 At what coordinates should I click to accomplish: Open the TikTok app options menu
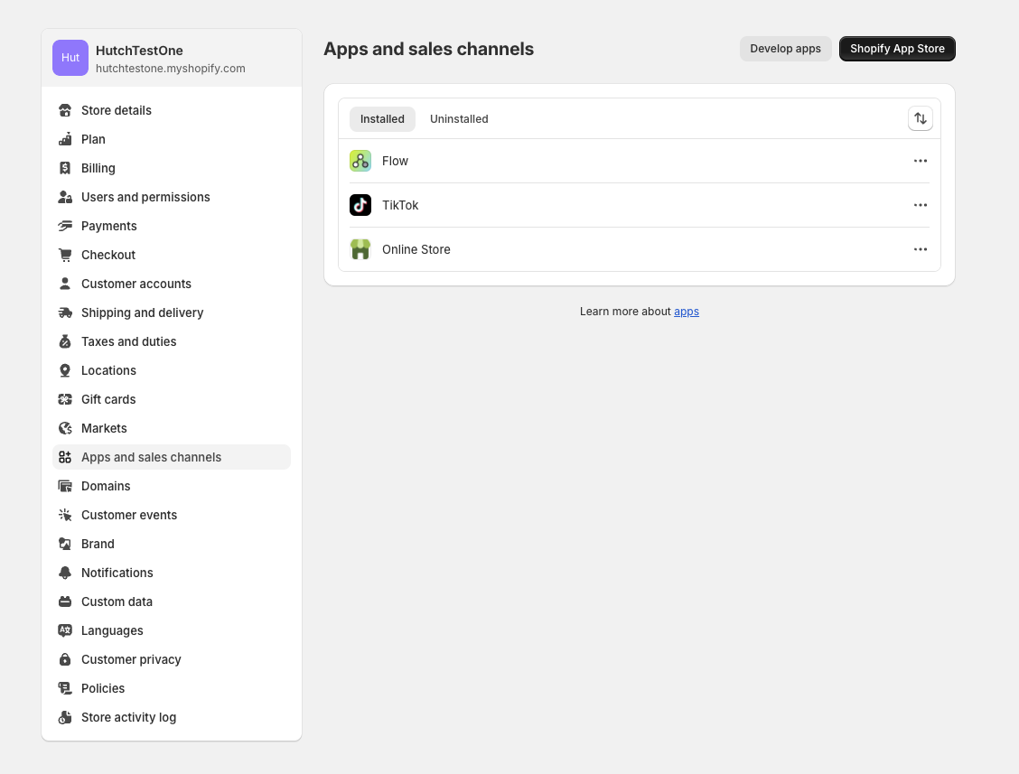click(920, 205)
